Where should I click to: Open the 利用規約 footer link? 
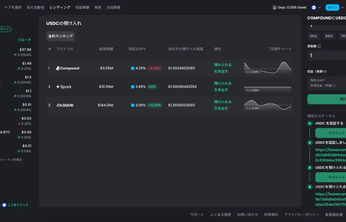271,215
